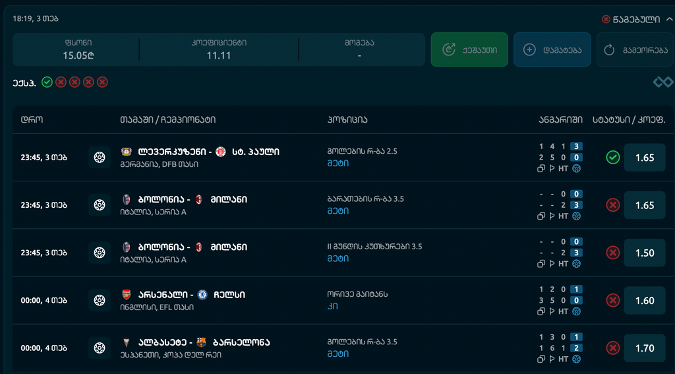Click the chain link icon below გამეორება

point(663,81)
